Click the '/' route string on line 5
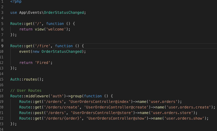The width and height of the screenshot is (217, 131). [x=38, y=24]
